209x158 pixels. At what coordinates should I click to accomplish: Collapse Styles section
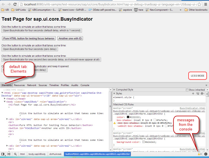coord(114,93)
